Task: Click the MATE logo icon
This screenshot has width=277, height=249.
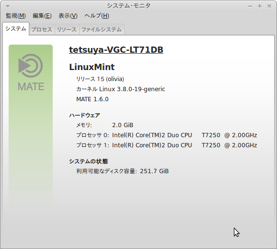Action: [31, 72]
